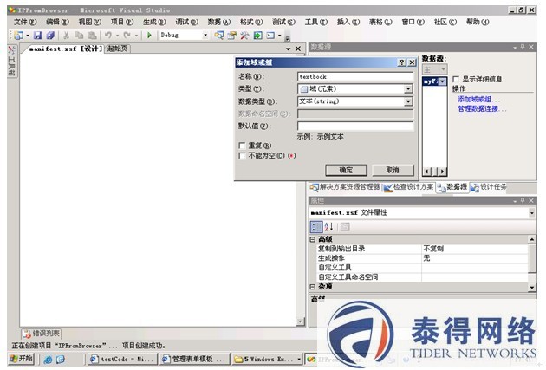Click the Properties window toolbar icon
Viewport: 546px width, 370px height.
[231, 36]
